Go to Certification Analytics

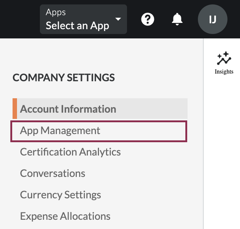tap(70, 152)
